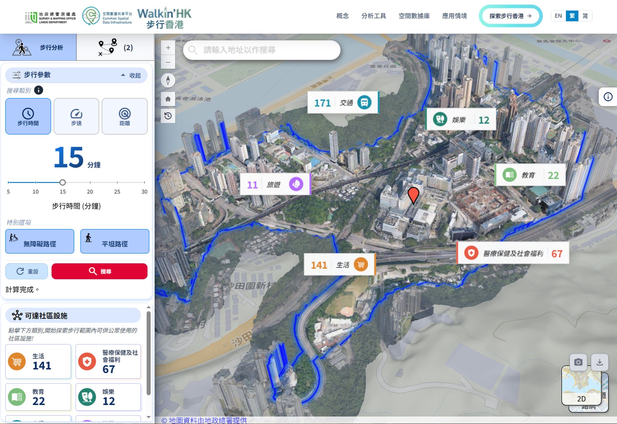Image resolution: width=617 pixels, height=424 pixels.
Task: Reset map orientation with compass icon
Action: point(168,80)
